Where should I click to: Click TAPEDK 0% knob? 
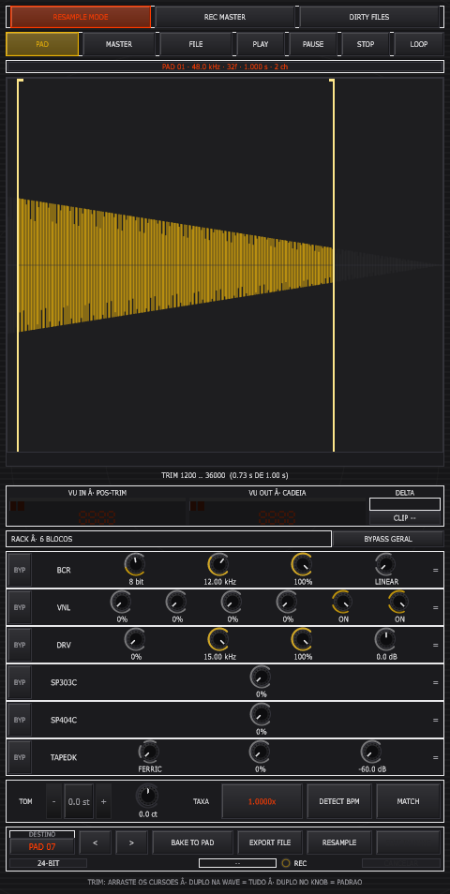[261, 752]
